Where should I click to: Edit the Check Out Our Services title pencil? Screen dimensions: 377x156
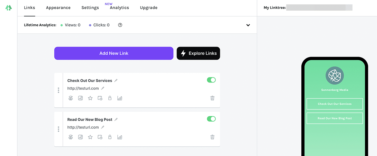(116, 81)
